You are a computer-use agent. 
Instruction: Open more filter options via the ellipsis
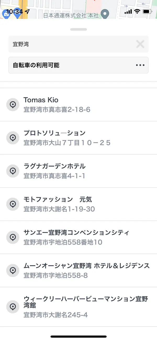(x=140, y=65)
